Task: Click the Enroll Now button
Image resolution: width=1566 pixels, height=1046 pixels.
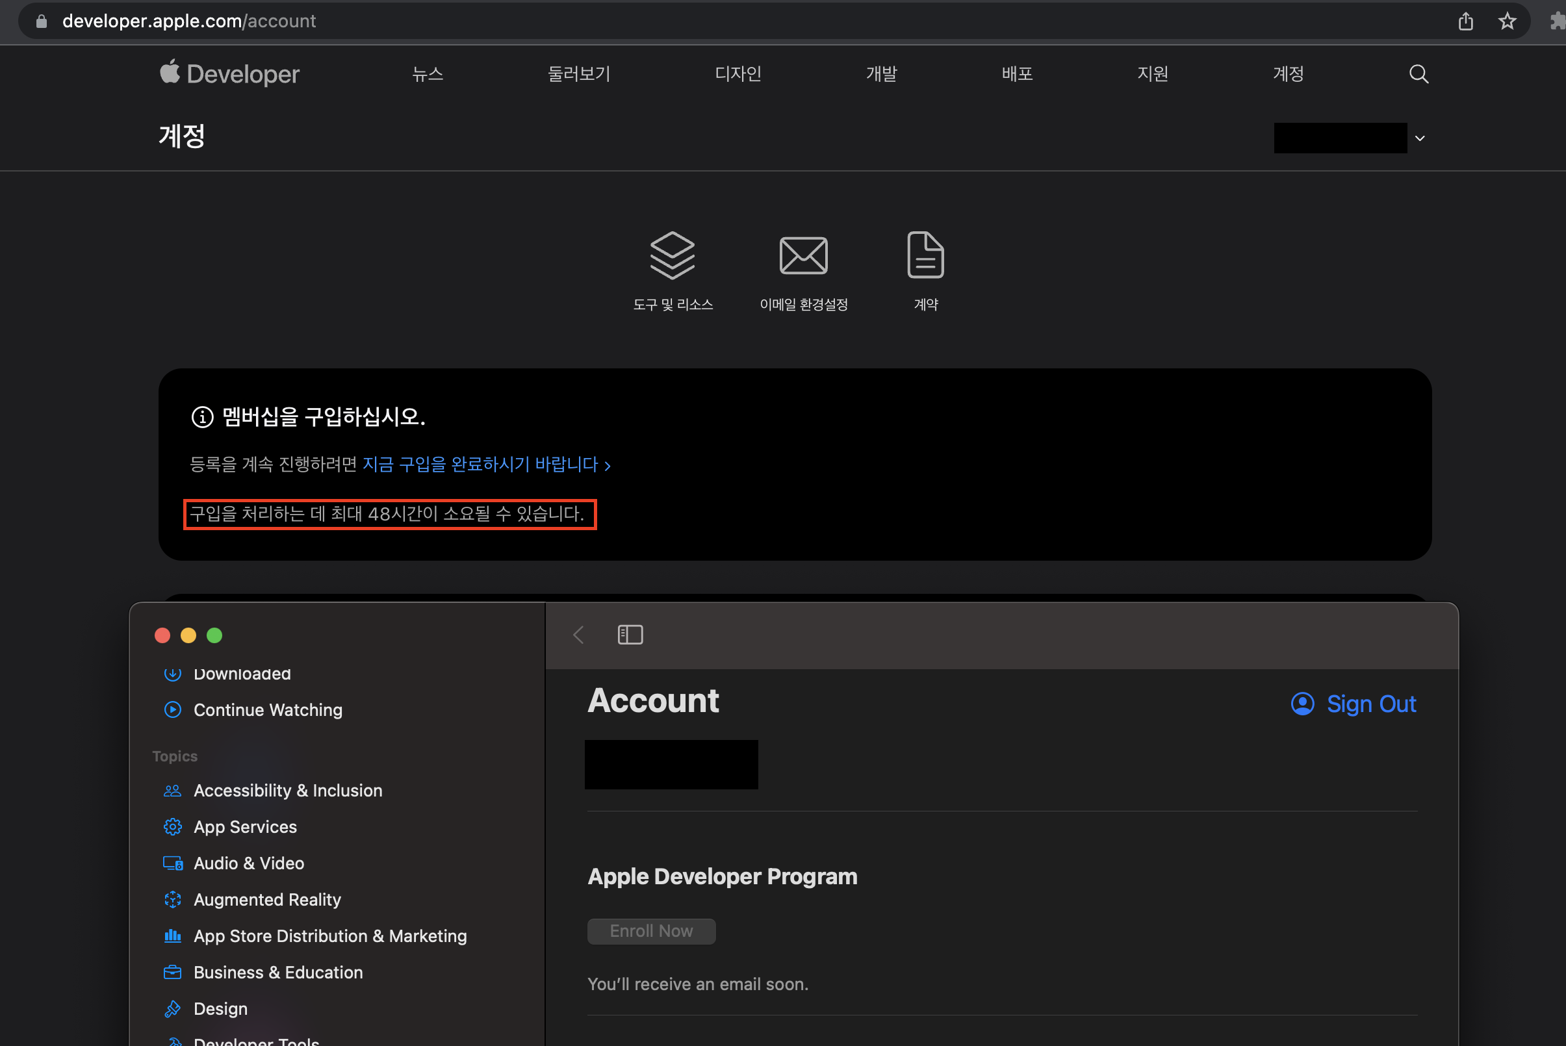Action: coord(651,931)
